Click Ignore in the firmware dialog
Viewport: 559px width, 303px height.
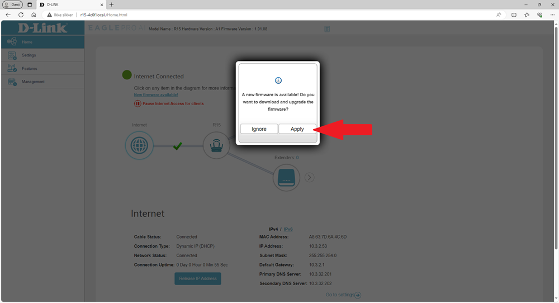pyautogui.click(x=259, y=129)
